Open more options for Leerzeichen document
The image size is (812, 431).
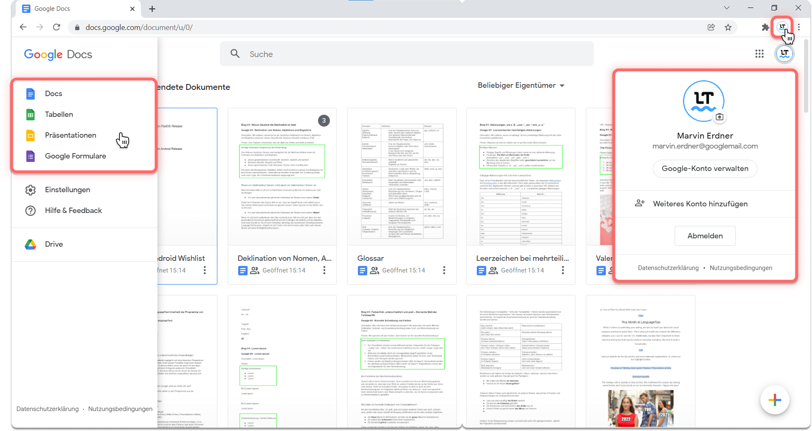(x=563, y=270)
